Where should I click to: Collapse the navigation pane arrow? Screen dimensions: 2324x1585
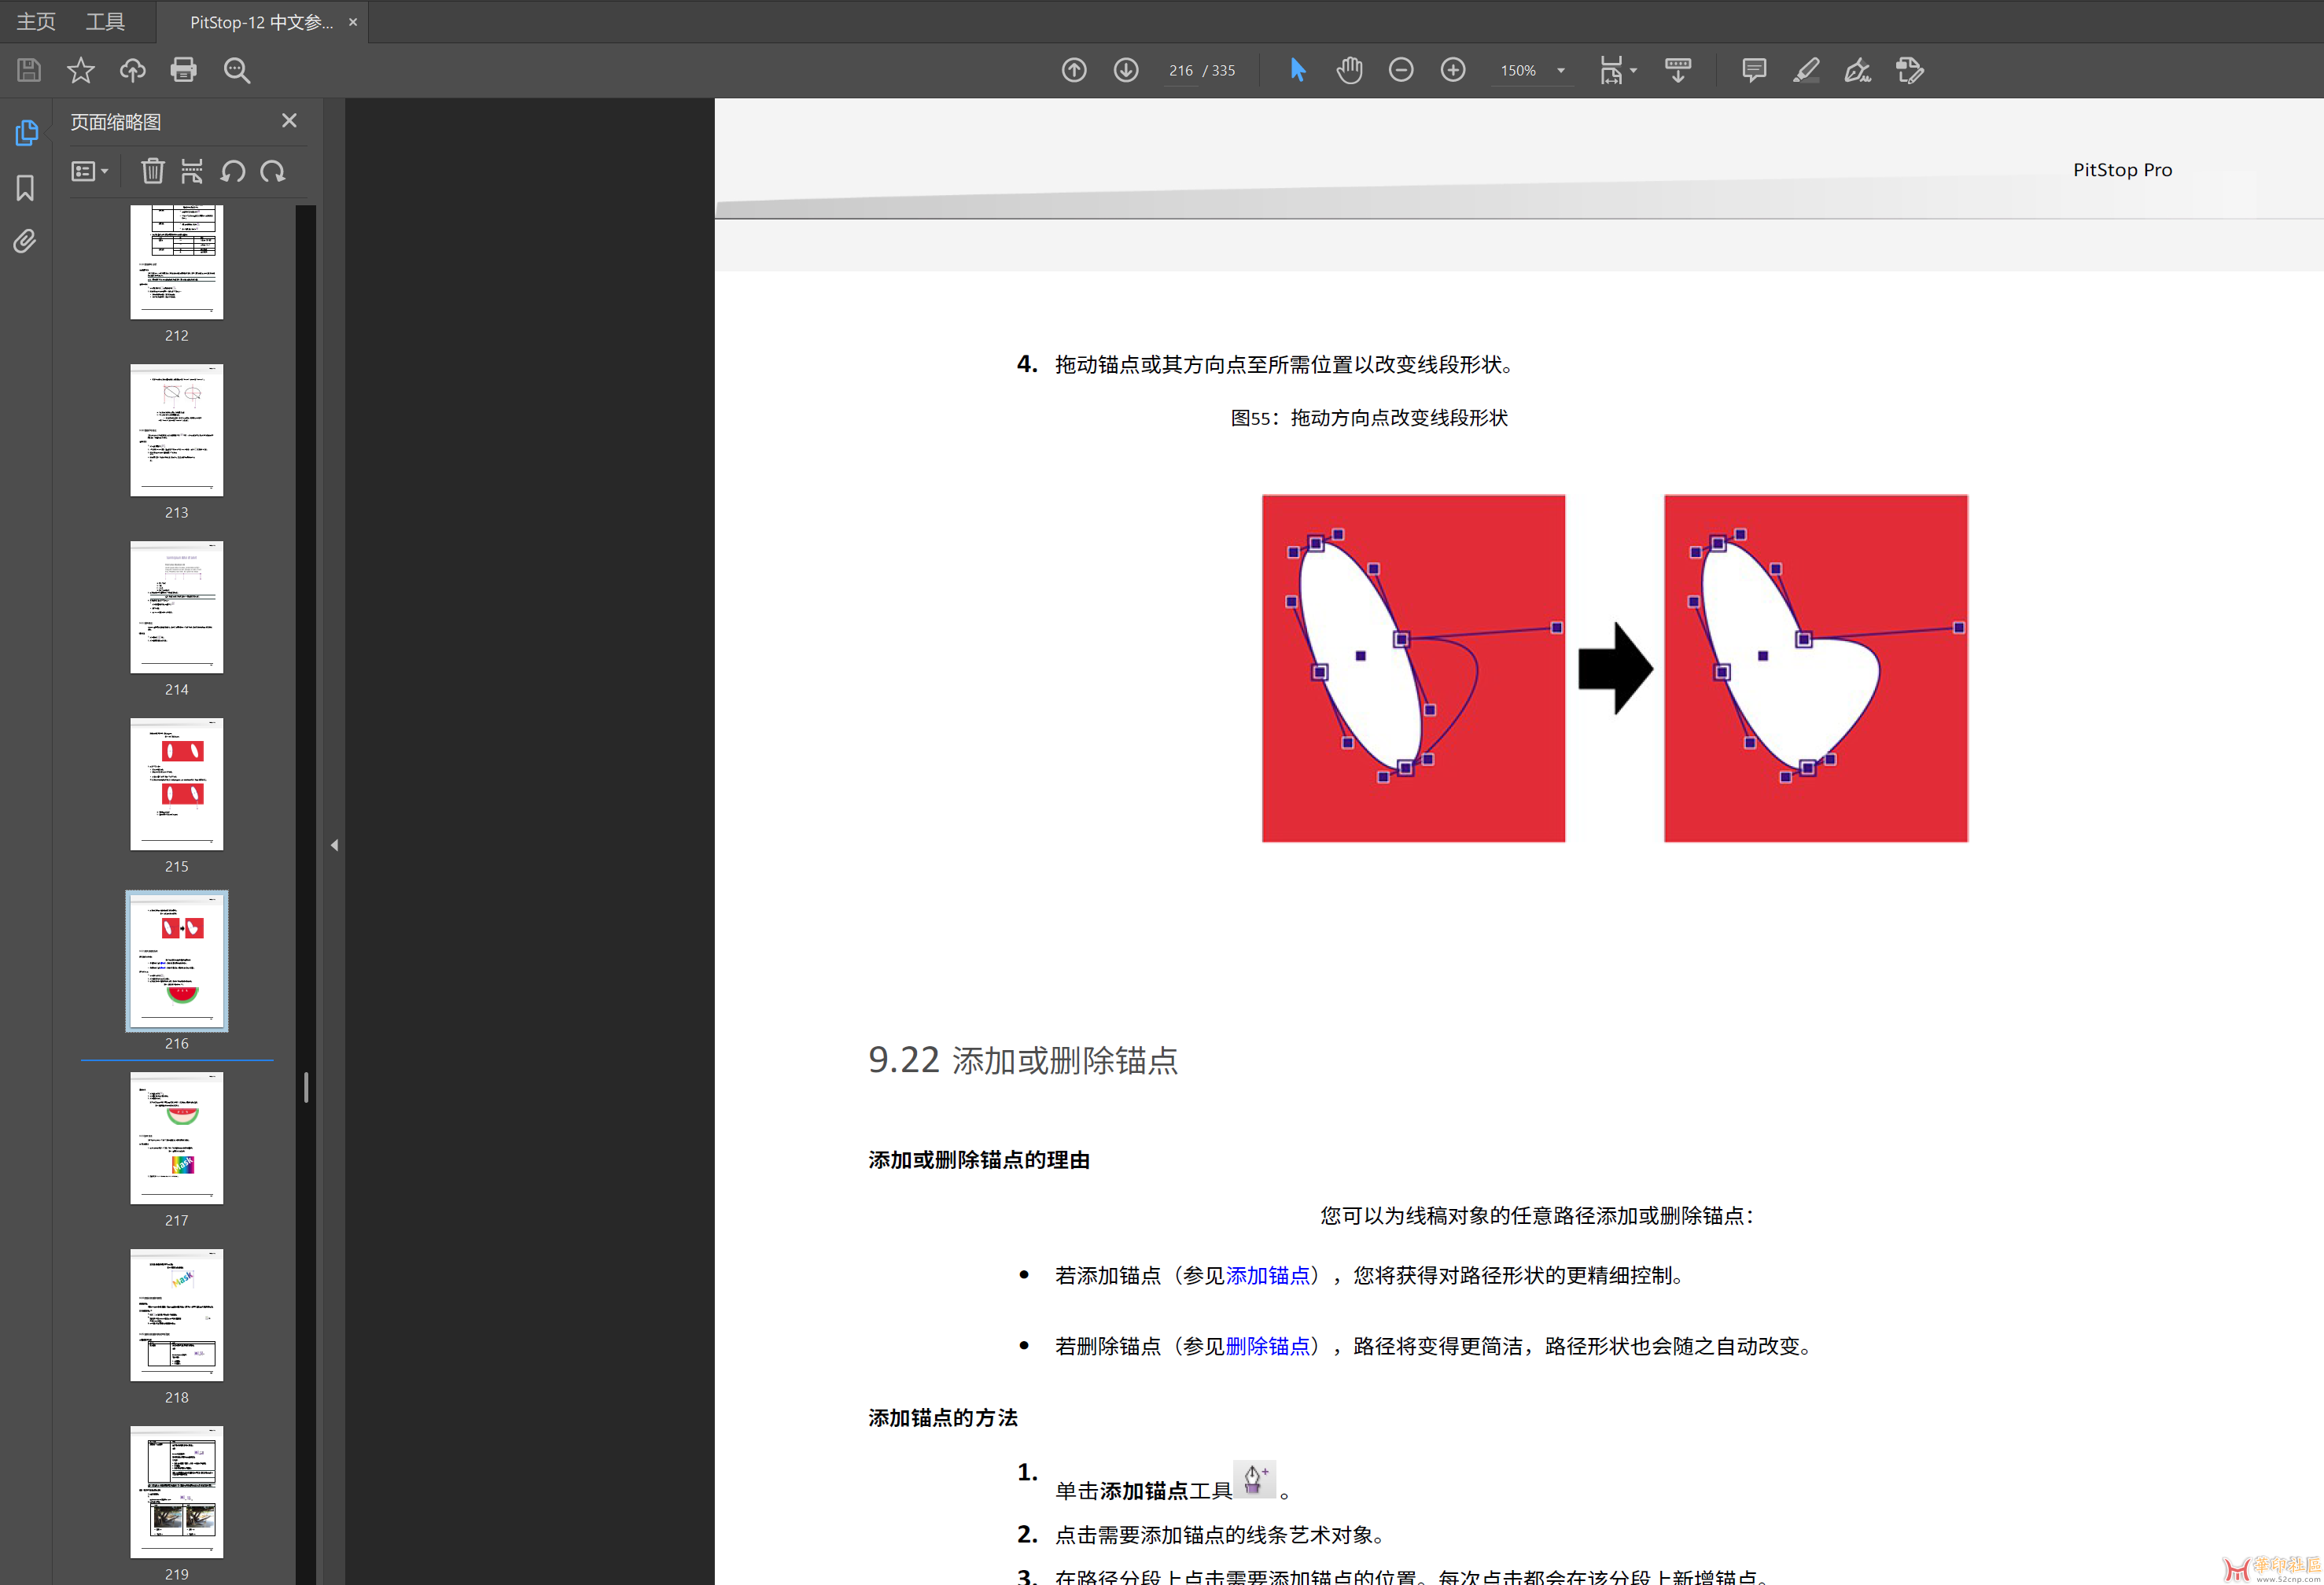335,845
